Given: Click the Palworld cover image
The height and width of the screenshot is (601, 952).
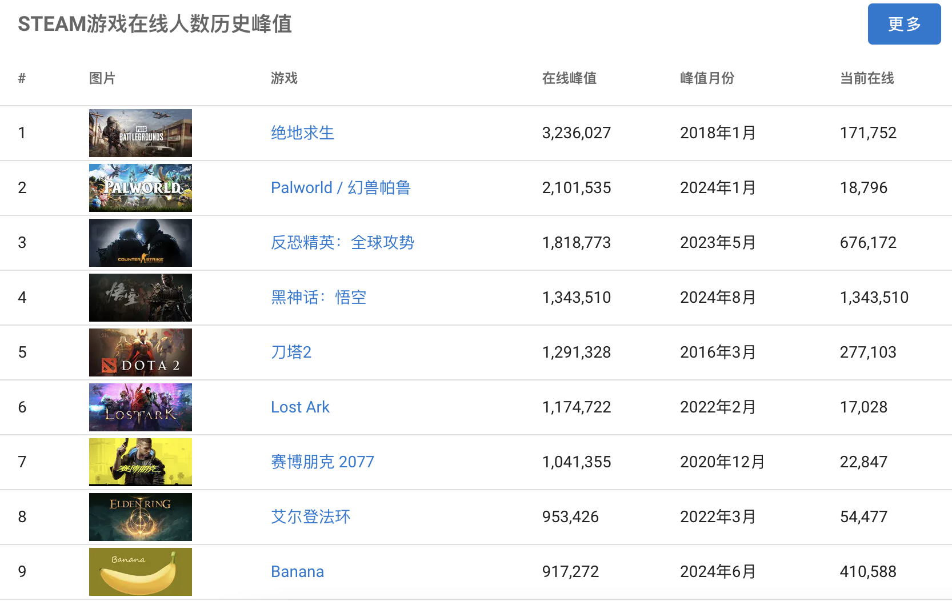Looking at the screenshot, I should pyautogui.click(x=141, y=188).
